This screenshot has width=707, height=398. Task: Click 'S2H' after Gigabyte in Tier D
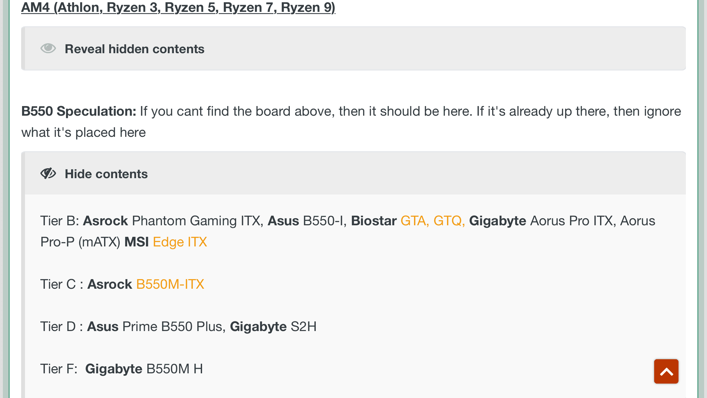pos(304,327)
